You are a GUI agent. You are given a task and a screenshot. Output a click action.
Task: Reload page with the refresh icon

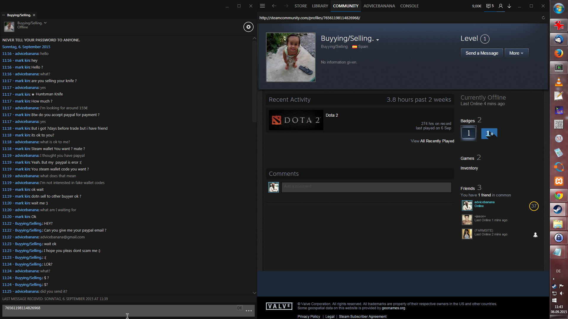tap(543, 18)
